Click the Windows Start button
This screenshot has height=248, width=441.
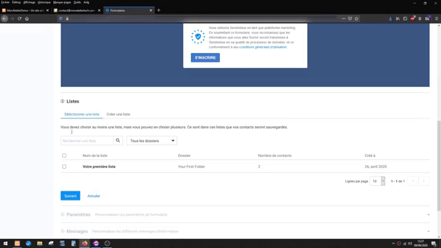[6, 243]
